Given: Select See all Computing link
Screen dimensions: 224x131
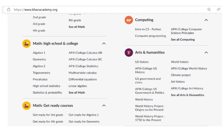Looking at the screenshot, I should 183,40.
